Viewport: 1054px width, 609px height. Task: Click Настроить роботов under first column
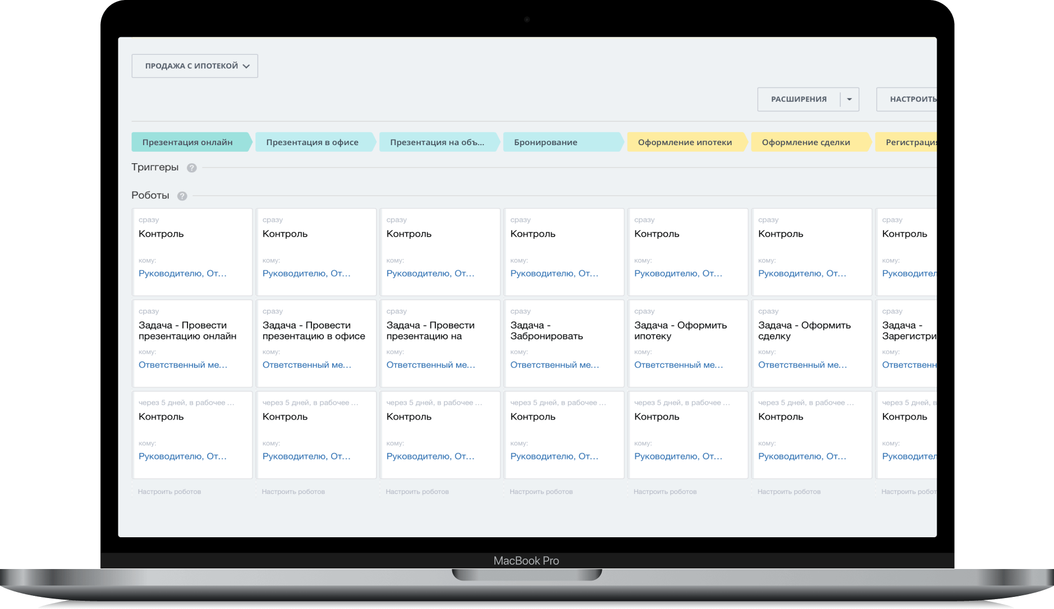click(169, 492)
